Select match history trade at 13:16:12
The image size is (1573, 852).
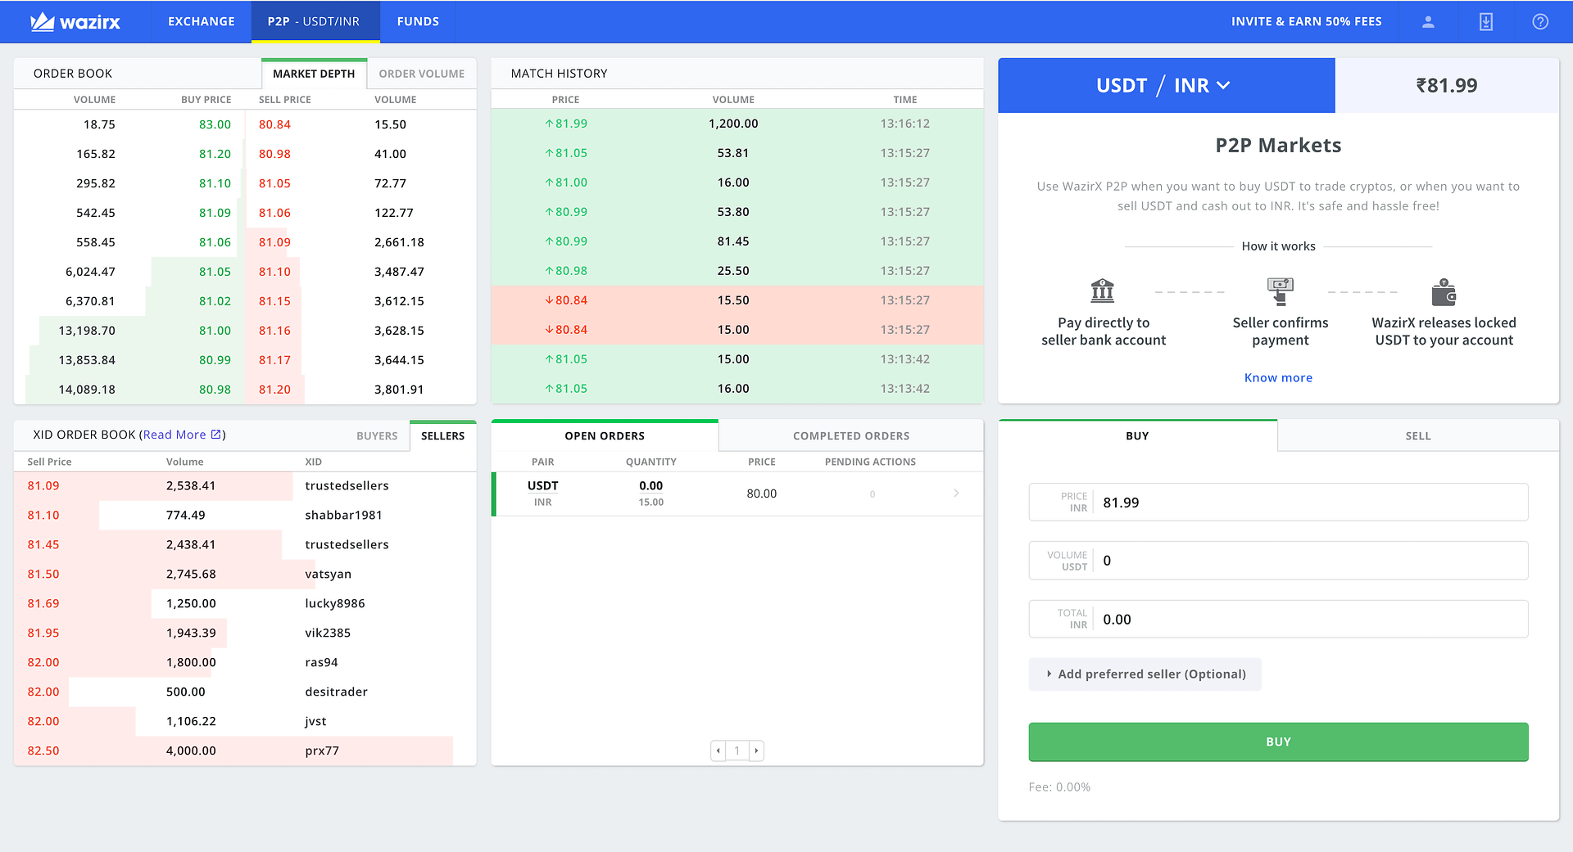(737, 124)
